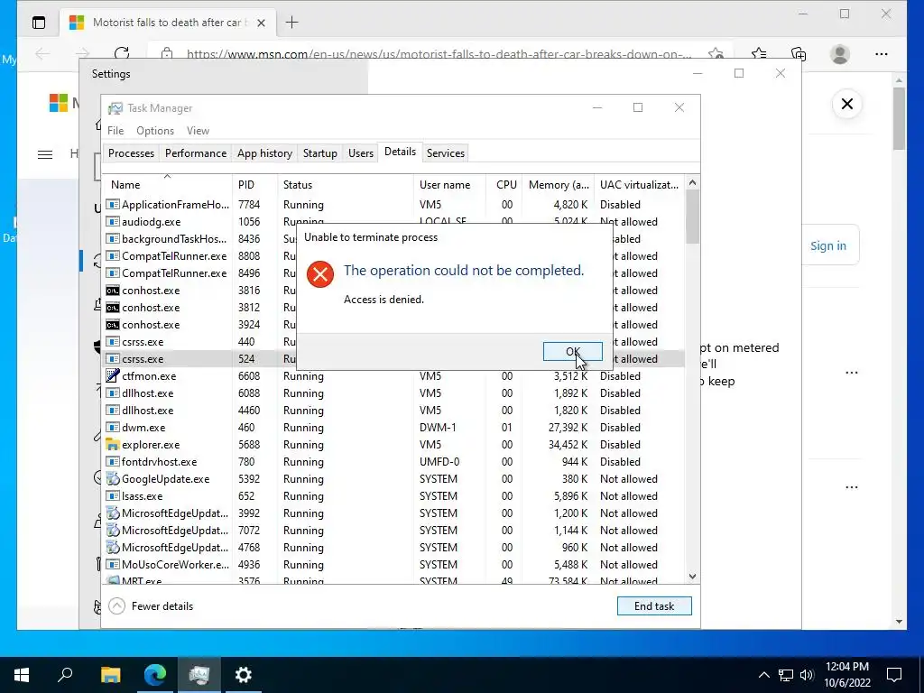Click the Edge page vertical scrollbar thumb
This screenshot has width=924, height=693.
point(899,118)
